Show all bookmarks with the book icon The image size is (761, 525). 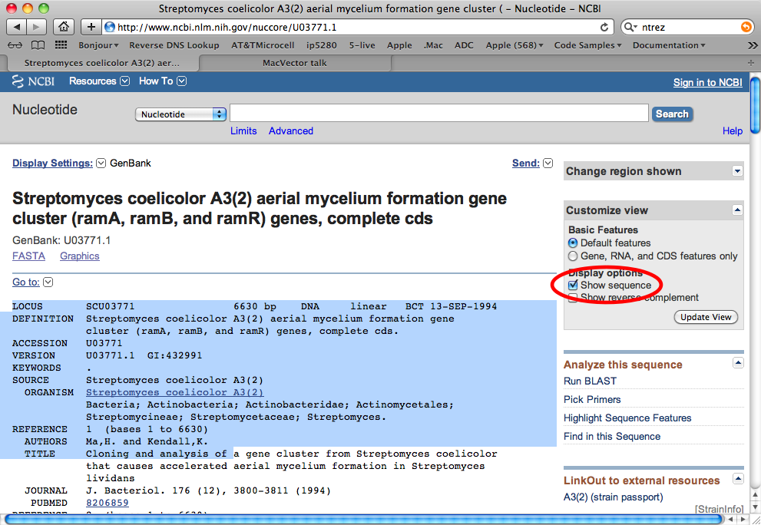pos(38,45)
